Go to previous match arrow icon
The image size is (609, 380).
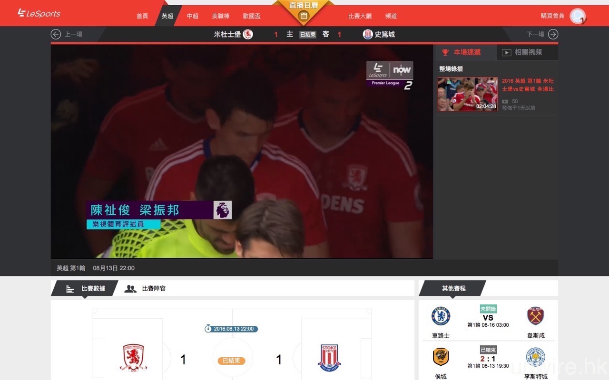[56, 34]
